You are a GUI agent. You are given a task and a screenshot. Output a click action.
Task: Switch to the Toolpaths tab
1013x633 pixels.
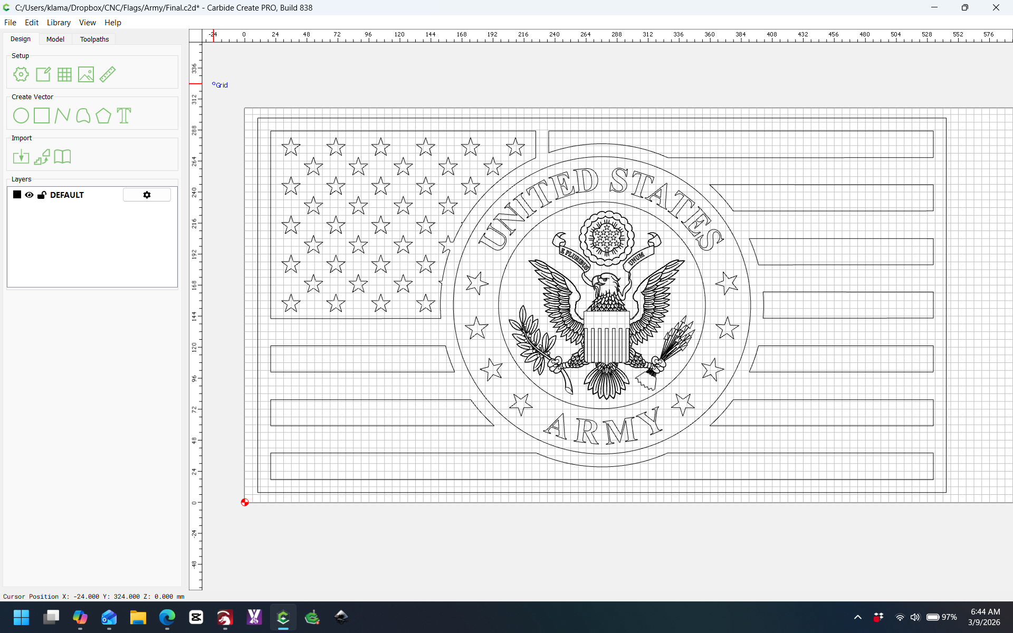(94, 39)
